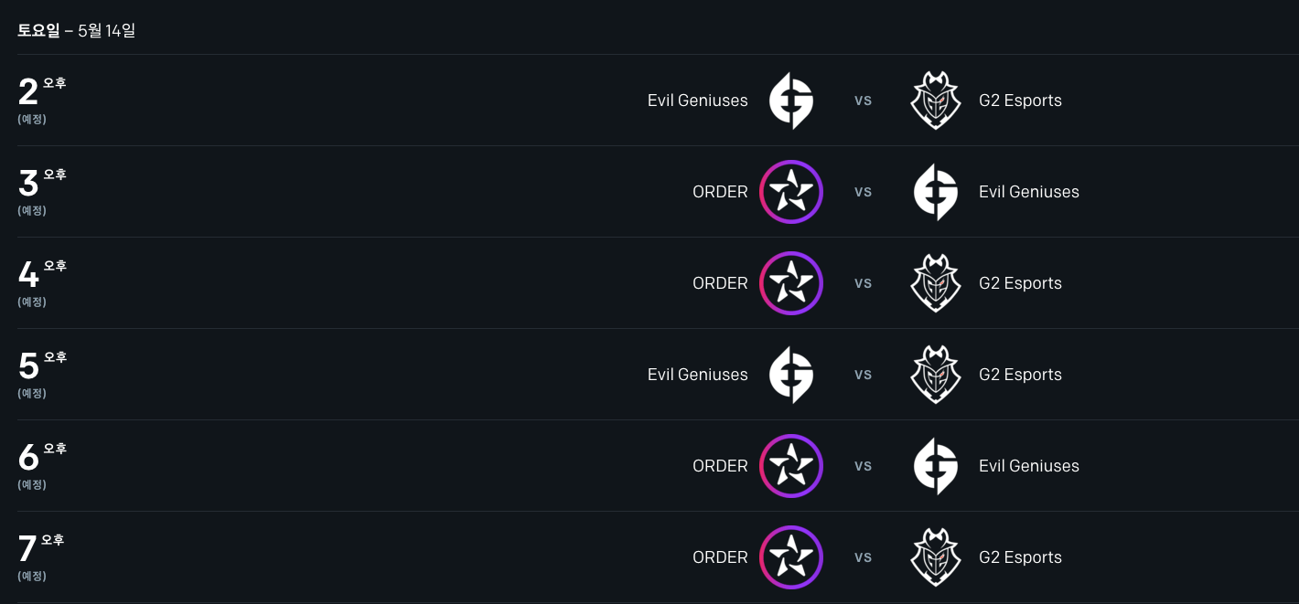Viewport: 1299px width, 604px height.
Task: Click Evil Geniuses logo in 2 오후 match
Action: pos(791,101)
